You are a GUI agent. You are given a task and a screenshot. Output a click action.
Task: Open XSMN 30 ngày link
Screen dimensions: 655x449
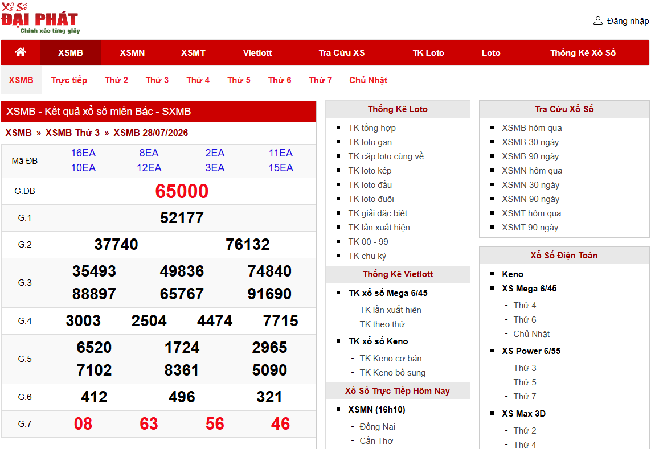(x=530, y=185)
